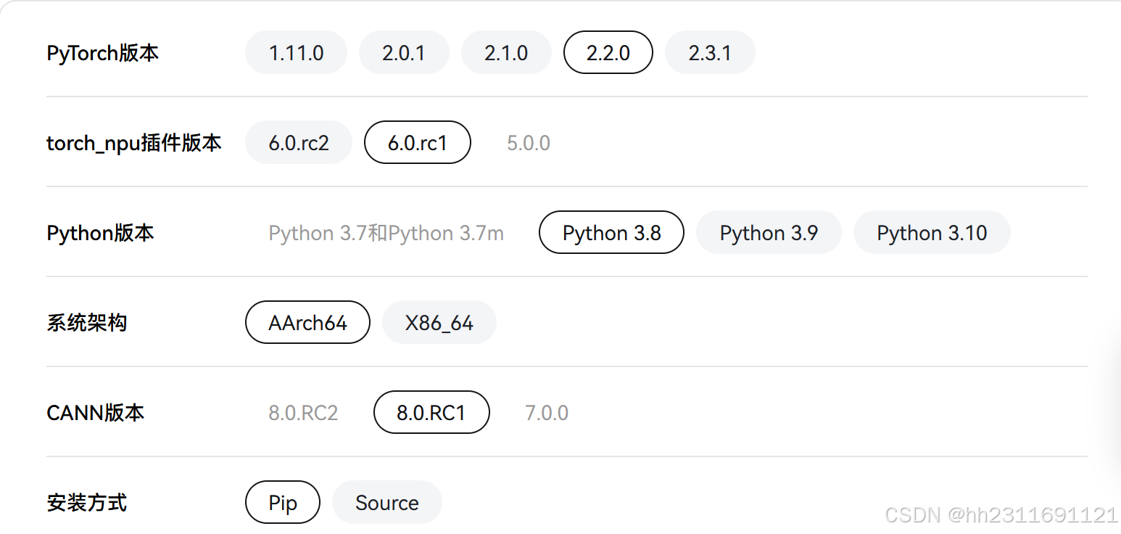Screen dimensions: 1121x534
Task: Click the torch_npu插件版本 label
Action: click(133, 143)
